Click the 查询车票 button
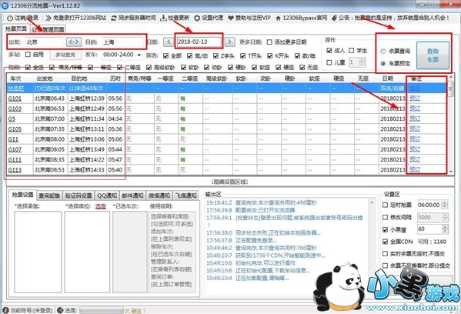Screen dimensions: 461x314 coord(433,55)
